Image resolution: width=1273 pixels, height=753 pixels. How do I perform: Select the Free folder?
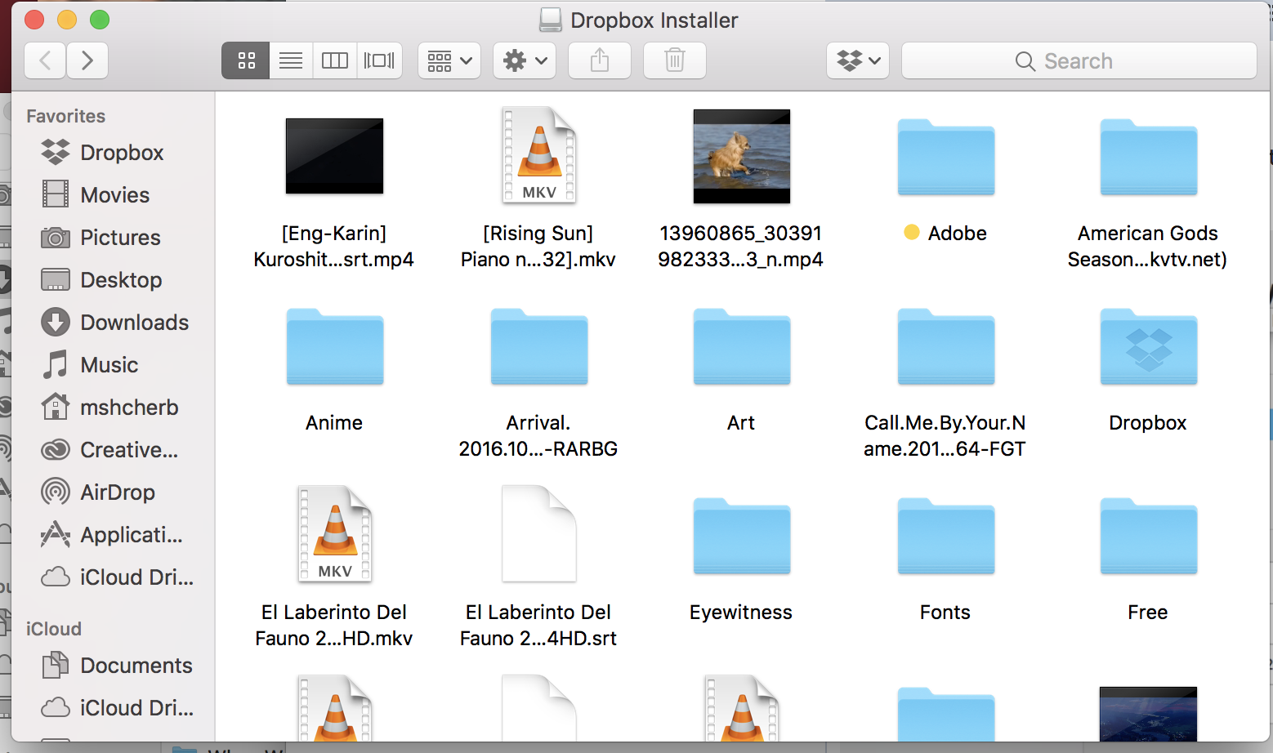pos(1148,536)
